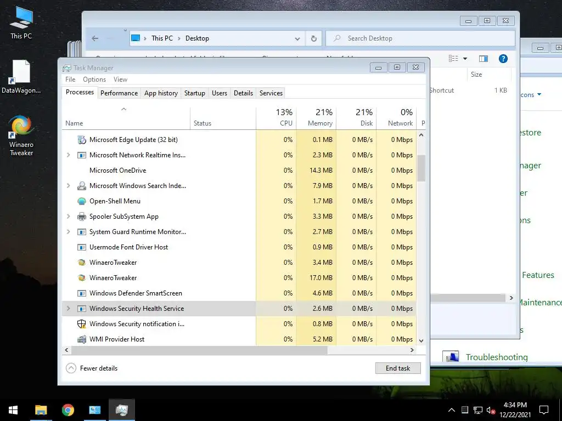562x421 pixels.
Task: Sort processes by Memory column
Action: 316,117
